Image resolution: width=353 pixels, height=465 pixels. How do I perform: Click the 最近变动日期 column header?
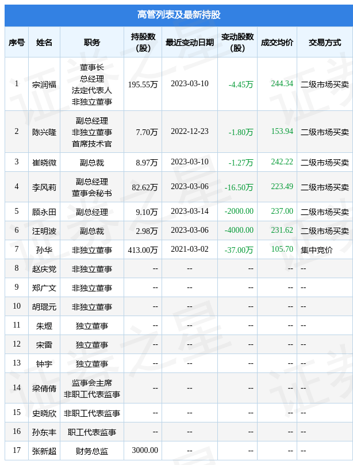point(190,43)
